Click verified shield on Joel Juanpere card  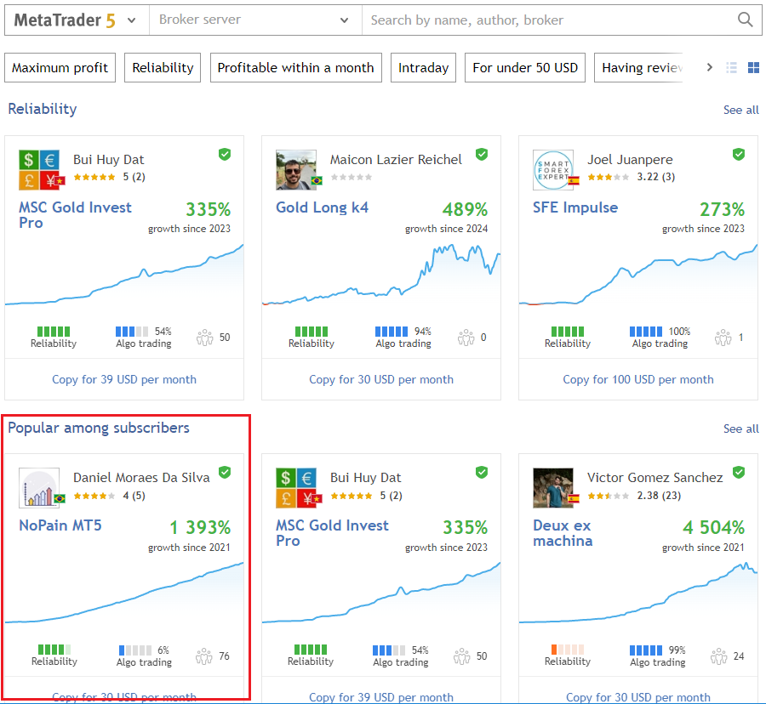pyautogui.click(x=739, y=155)
